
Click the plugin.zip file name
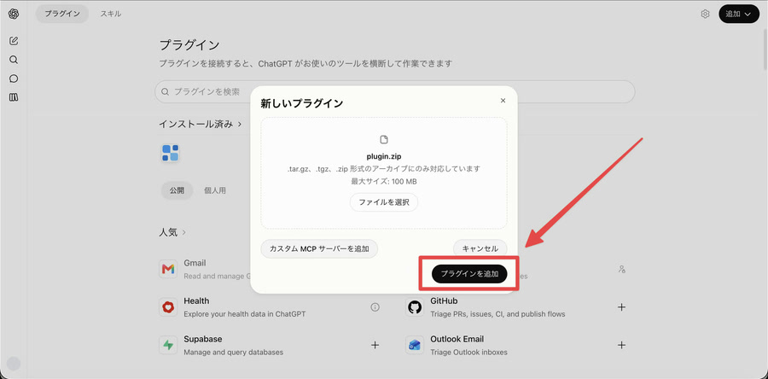(384, 157)
